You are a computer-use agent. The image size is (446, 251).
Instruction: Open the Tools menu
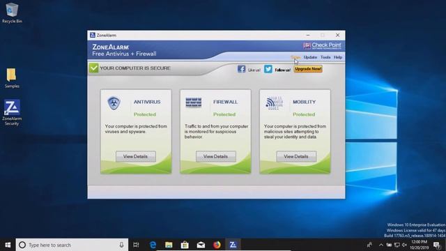[x=325, y=57]
